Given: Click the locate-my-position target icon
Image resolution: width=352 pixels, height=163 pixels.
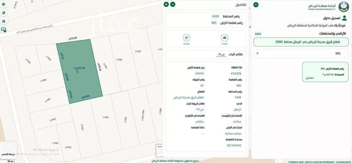Looking at the screenshot, I should (x=4, y=4).
